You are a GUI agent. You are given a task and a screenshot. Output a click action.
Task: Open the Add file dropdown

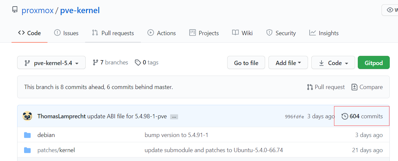(x=288, y=62)
